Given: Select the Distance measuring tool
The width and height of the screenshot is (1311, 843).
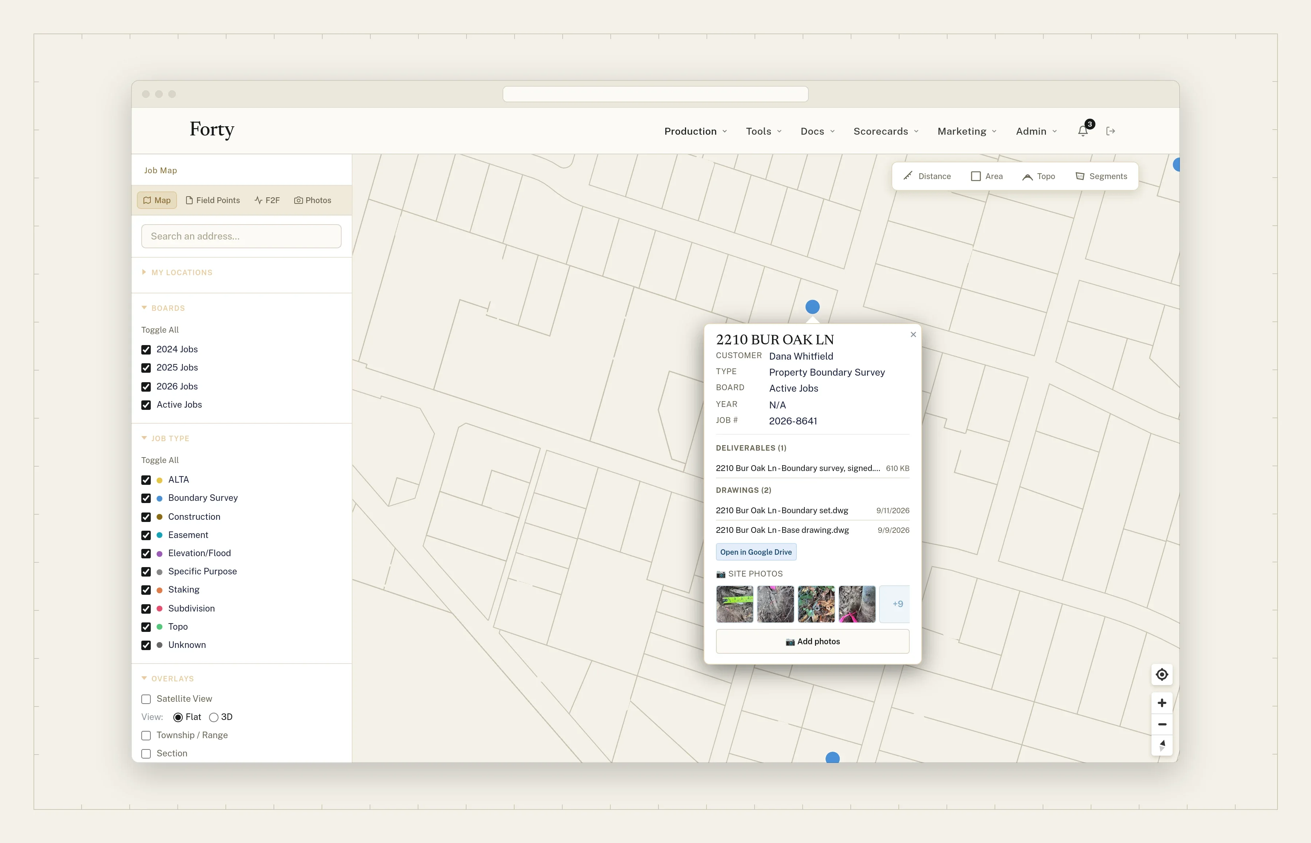Looking at the screenshot, I should point(927,176).
